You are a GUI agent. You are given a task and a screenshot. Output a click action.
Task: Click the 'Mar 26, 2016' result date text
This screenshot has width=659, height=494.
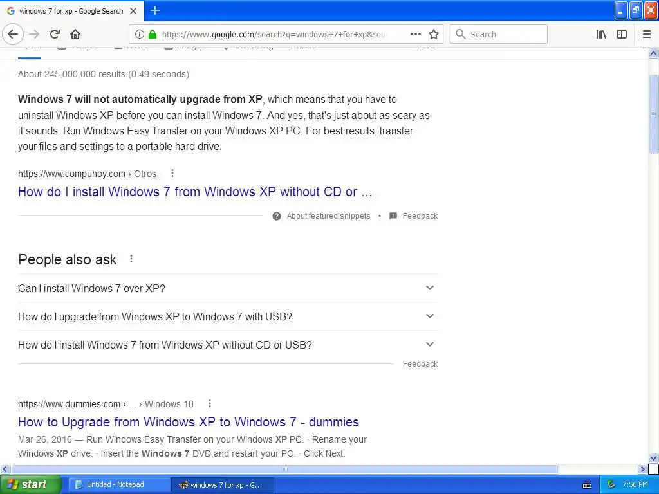(45, 439)
